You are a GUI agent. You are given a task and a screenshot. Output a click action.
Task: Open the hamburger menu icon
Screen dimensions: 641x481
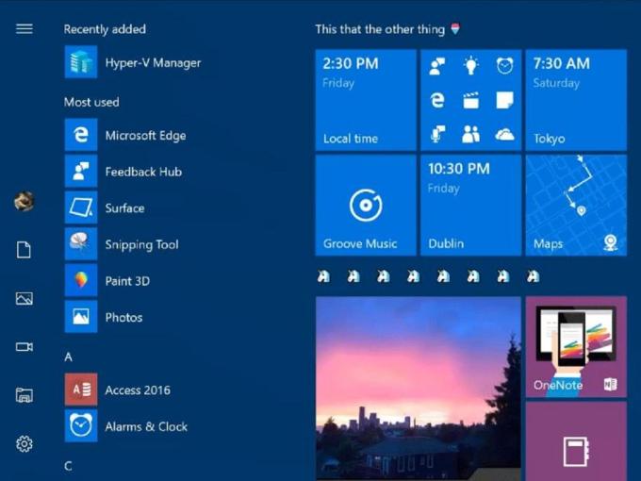coord(25,28)
